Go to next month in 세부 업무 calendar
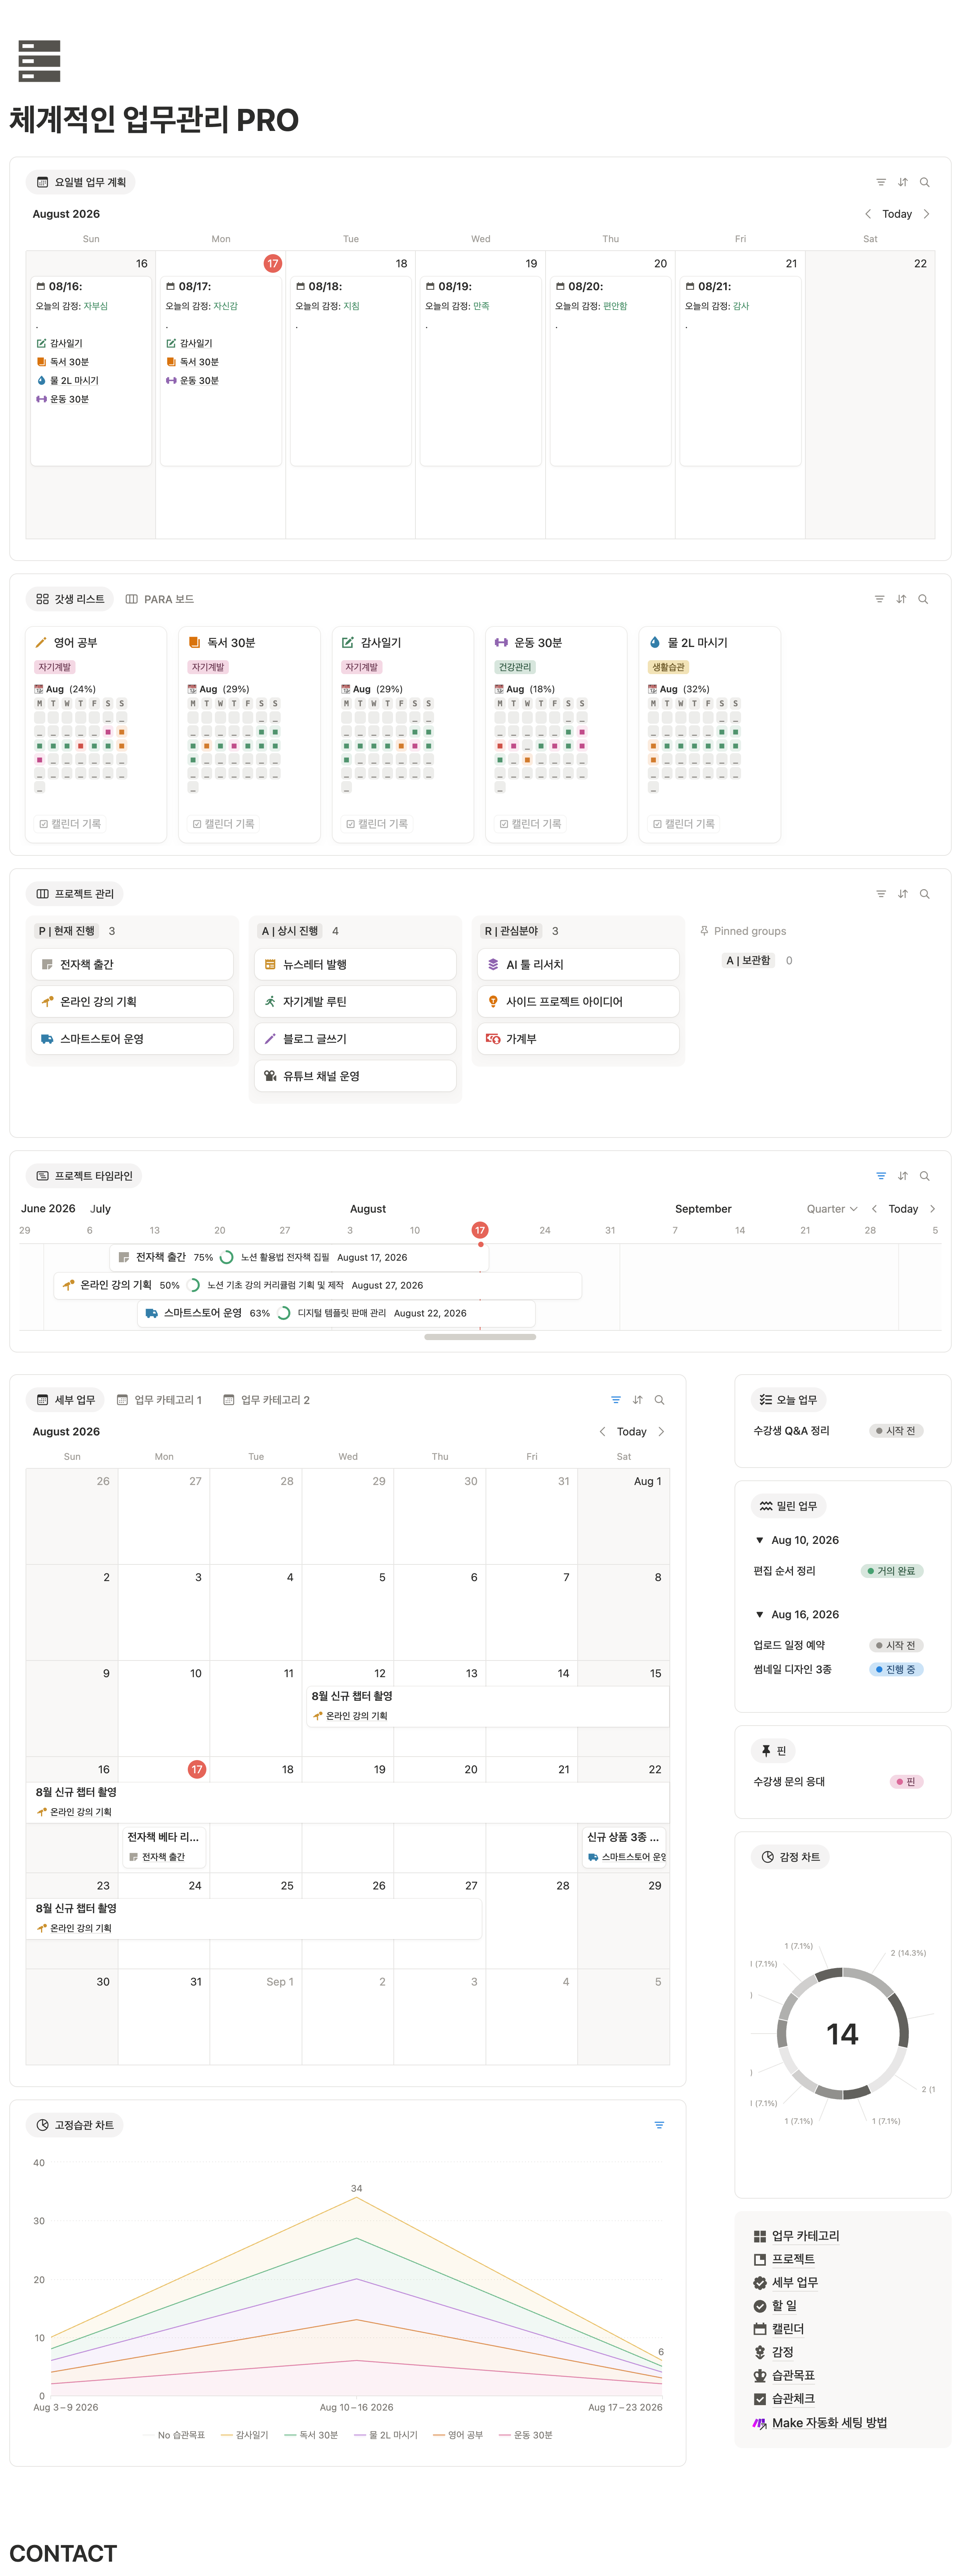Viewport: 961px width, 2576px height. click(661, 1432)
